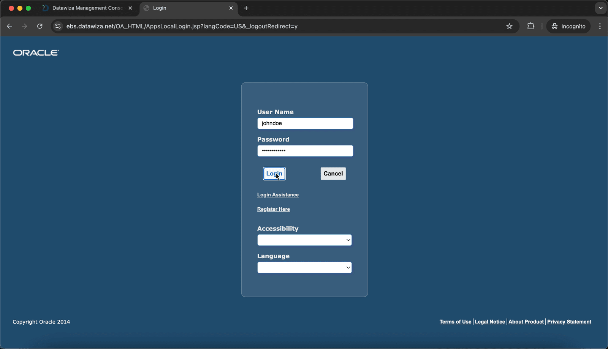This screenshot has height=349, width=608.
Task: Click the Language label
Action: coord(273,256)
